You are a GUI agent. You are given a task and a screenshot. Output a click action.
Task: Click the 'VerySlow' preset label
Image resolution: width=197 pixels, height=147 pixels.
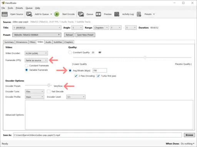[58, 86]
